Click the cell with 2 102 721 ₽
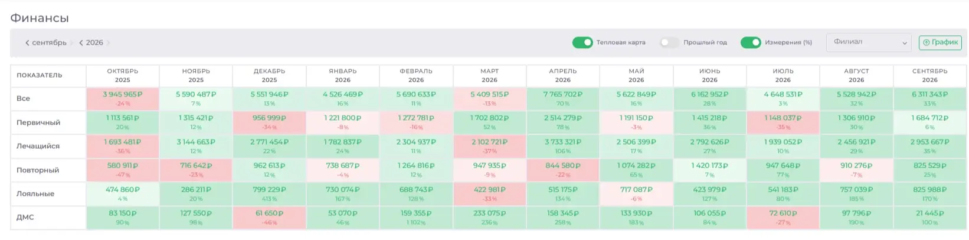Viewport: 969px width, 240px height. pos(489,146)
